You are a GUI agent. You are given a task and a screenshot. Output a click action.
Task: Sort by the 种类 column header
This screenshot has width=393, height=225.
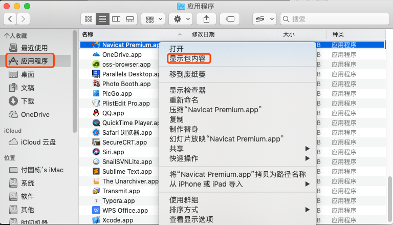(356, 34)
